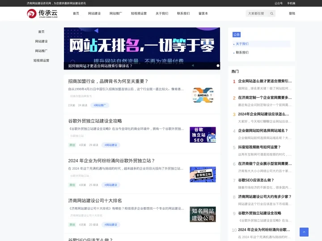This screenshot has width=322, height=241.
Task: Click the 谷歌独立站 SEO thumbnail
Action: click(x=203, y=135)
